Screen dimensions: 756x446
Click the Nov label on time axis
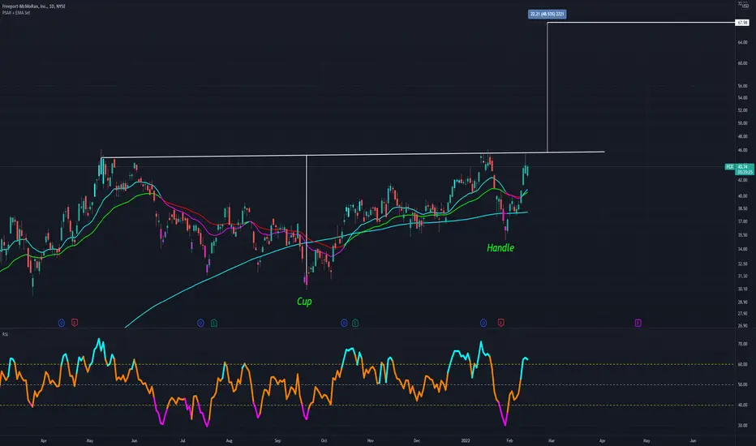370,440
